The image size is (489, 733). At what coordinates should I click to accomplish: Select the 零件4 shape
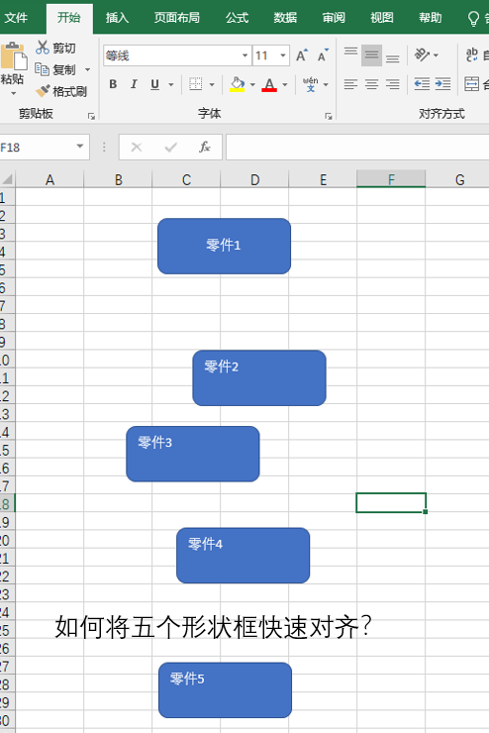(x=243, y=556)
